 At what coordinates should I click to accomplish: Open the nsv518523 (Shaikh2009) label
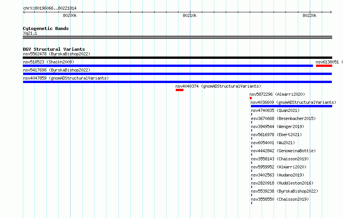(x=49, y=62)
